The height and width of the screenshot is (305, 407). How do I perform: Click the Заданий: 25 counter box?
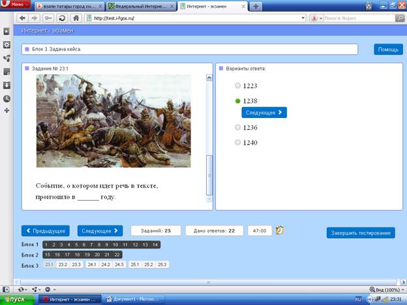156,231
